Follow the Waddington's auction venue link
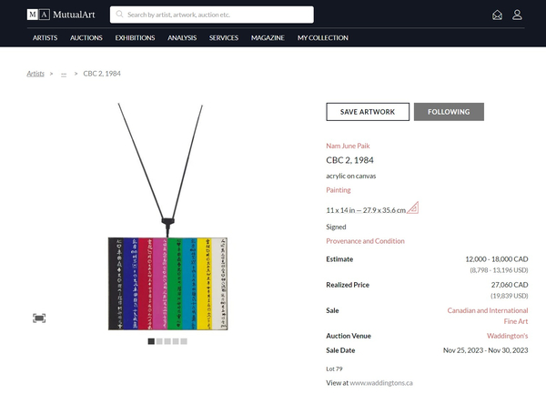 [x=504, y=336]
